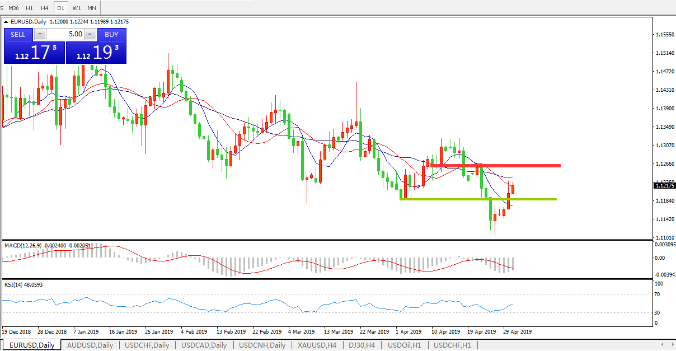Click the 5.00 lot size field
Image resolution: width=676 pixels, height=351 pixels.
tap(65, 34)
